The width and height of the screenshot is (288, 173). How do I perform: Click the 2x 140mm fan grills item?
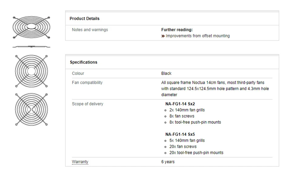click(187, 110)
